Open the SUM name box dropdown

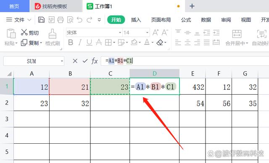click(x=62, y=61)
